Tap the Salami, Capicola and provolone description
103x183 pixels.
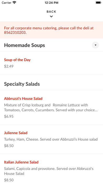click(x=49, y=171)
